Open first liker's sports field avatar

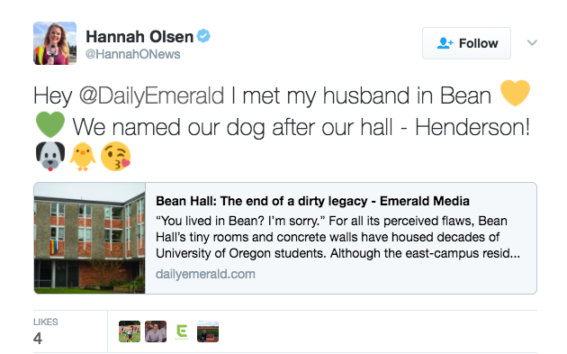pyautogui.click(x=130, y=331)
